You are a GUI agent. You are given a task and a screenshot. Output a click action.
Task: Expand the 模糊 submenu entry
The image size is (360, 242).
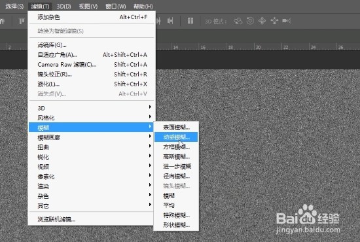tap(91, 128)
